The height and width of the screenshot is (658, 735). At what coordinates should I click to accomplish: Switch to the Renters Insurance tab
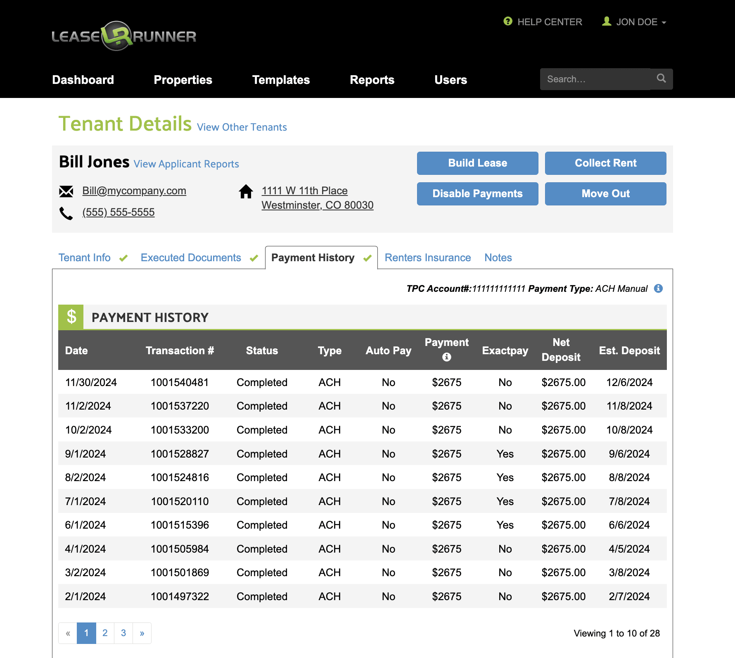click(x=427, y=257)
